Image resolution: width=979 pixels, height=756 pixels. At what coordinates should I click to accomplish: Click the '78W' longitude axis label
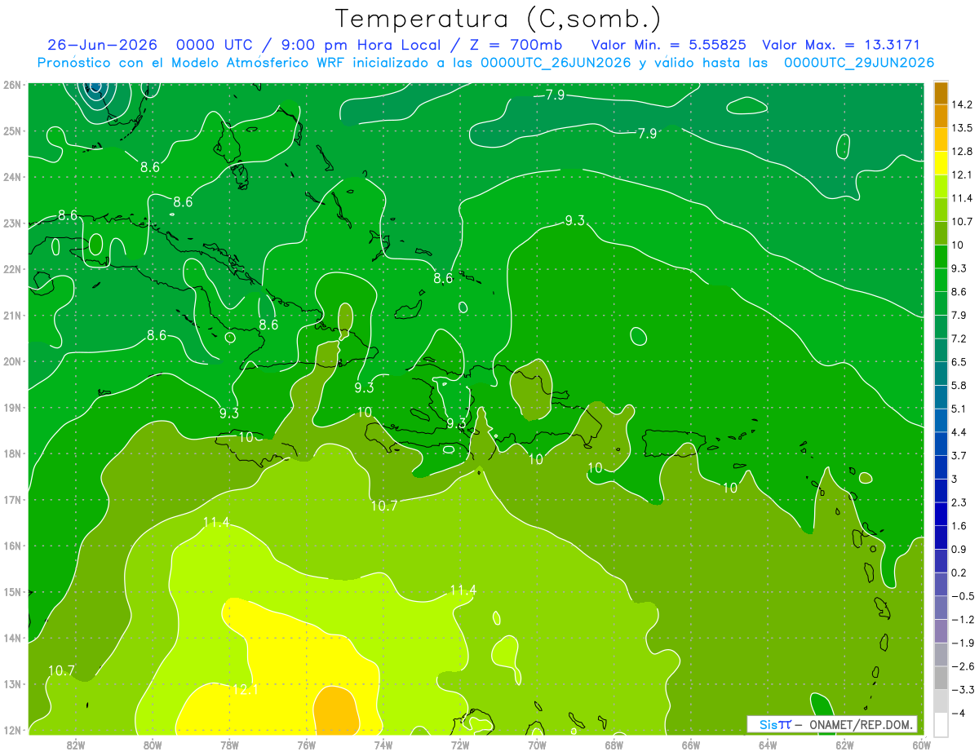[229, 745]
